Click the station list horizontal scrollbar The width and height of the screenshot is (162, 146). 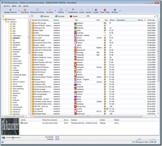(x=88, y=116)
